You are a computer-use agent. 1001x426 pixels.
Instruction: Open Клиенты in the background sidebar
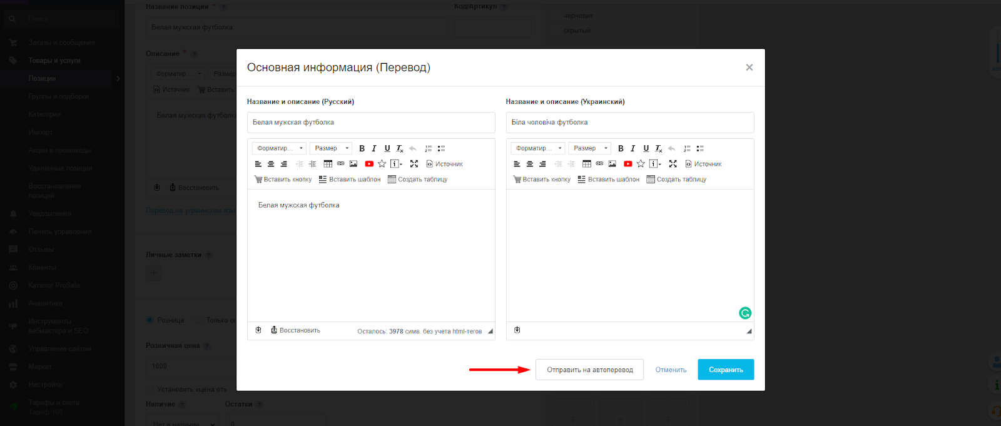pyautogui.click(x=42, y=267)
